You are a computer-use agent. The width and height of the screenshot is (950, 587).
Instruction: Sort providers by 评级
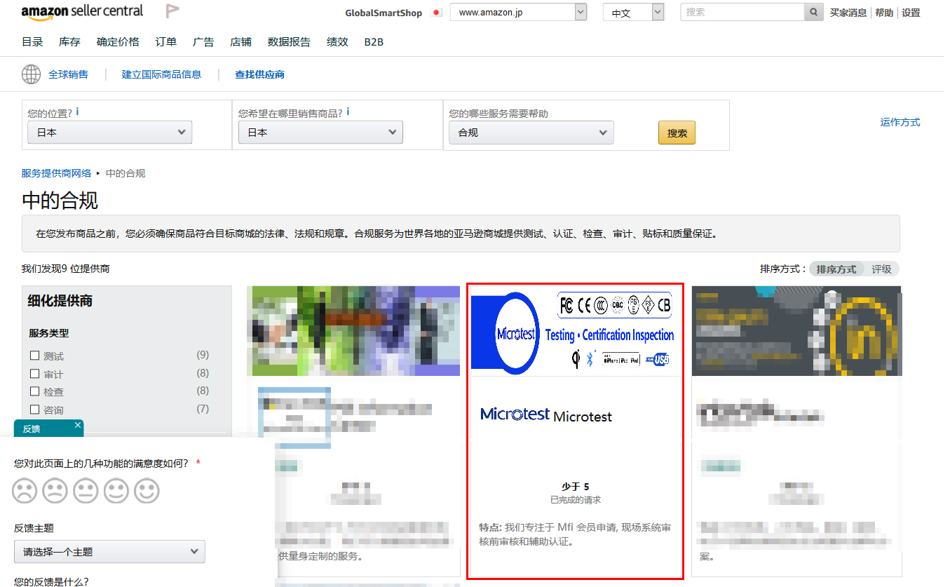[x=881, y=269]
